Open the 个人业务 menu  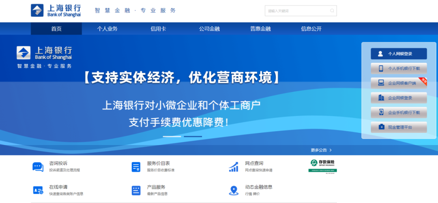tap(107, 29)
